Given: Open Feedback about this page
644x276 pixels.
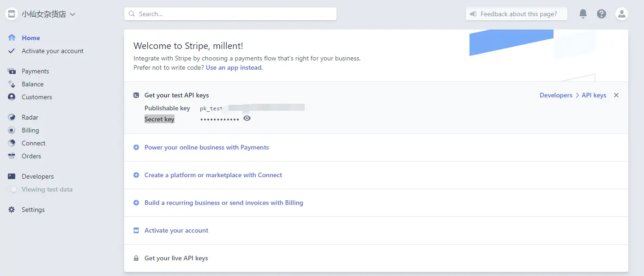Looking at the screenshot, I should [x=516, y=14].
